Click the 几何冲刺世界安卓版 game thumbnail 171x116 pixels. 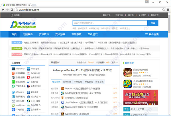pos(128,84)
